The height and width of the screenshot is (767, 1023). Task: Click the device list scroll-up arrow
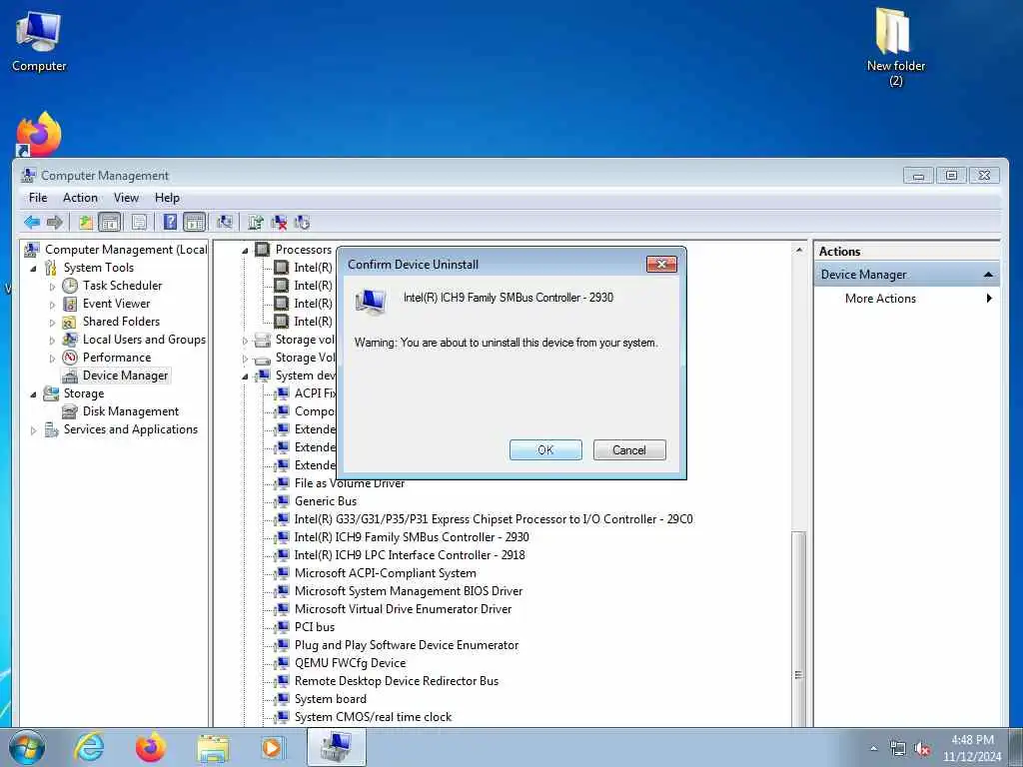(799, 251)
